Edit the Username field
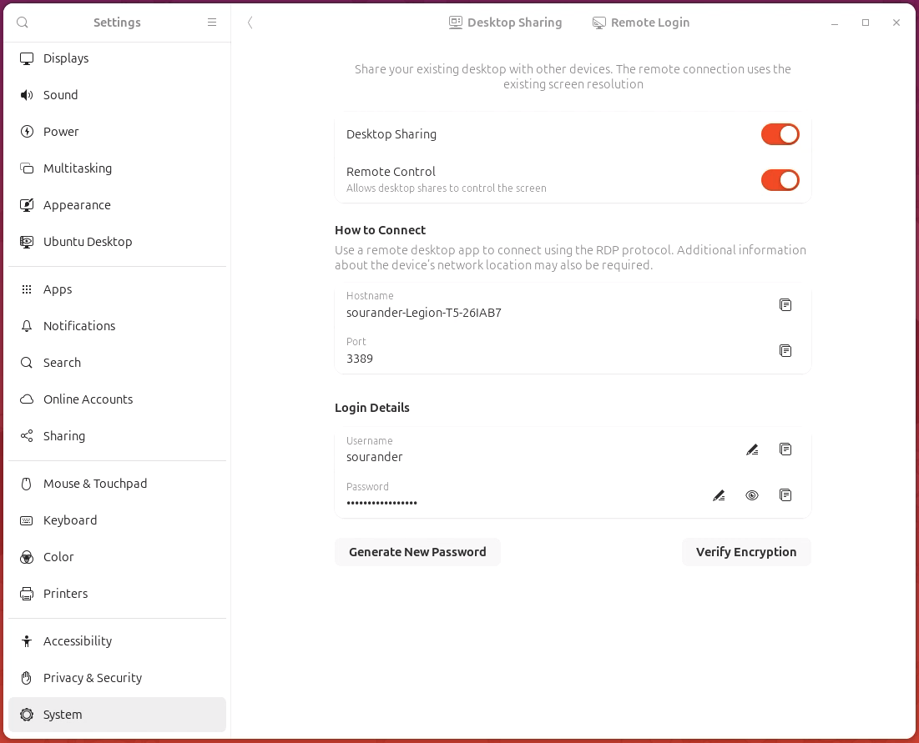Screen dimensions: 919x743 [x=752, y=449]
